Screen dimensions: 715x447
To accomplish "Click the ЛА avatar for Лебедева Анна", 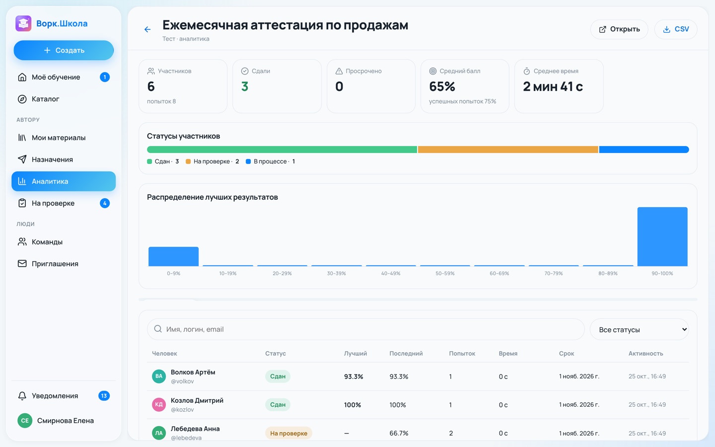I will tap(159, 433).
